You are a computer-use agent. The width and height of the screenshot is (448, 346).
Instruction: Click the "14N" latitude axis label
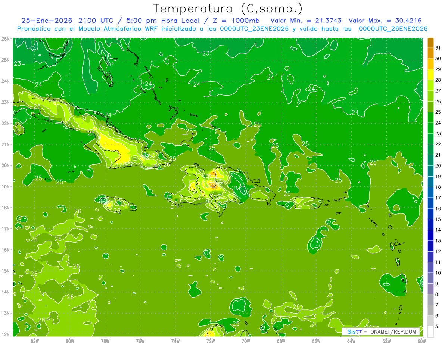click(x=6, y=292)
